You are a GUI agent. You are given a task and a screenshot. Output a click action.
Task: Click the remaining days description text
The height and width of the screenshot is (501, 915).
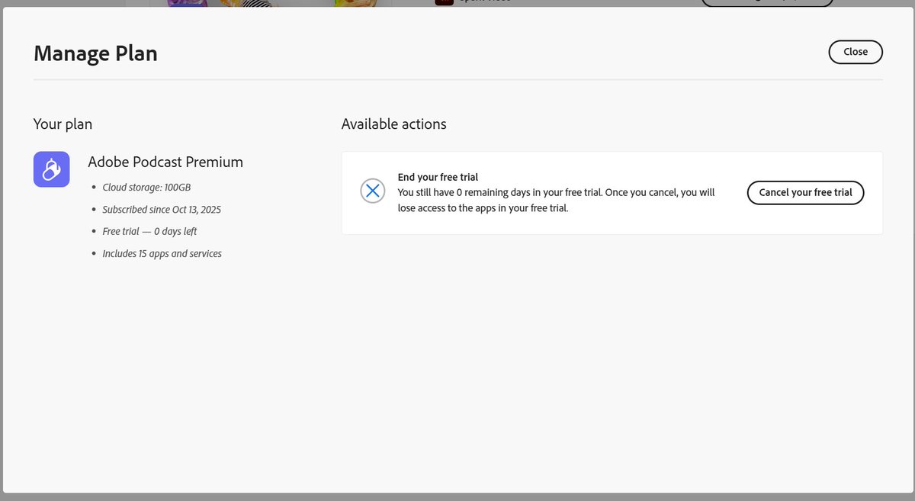557,200
